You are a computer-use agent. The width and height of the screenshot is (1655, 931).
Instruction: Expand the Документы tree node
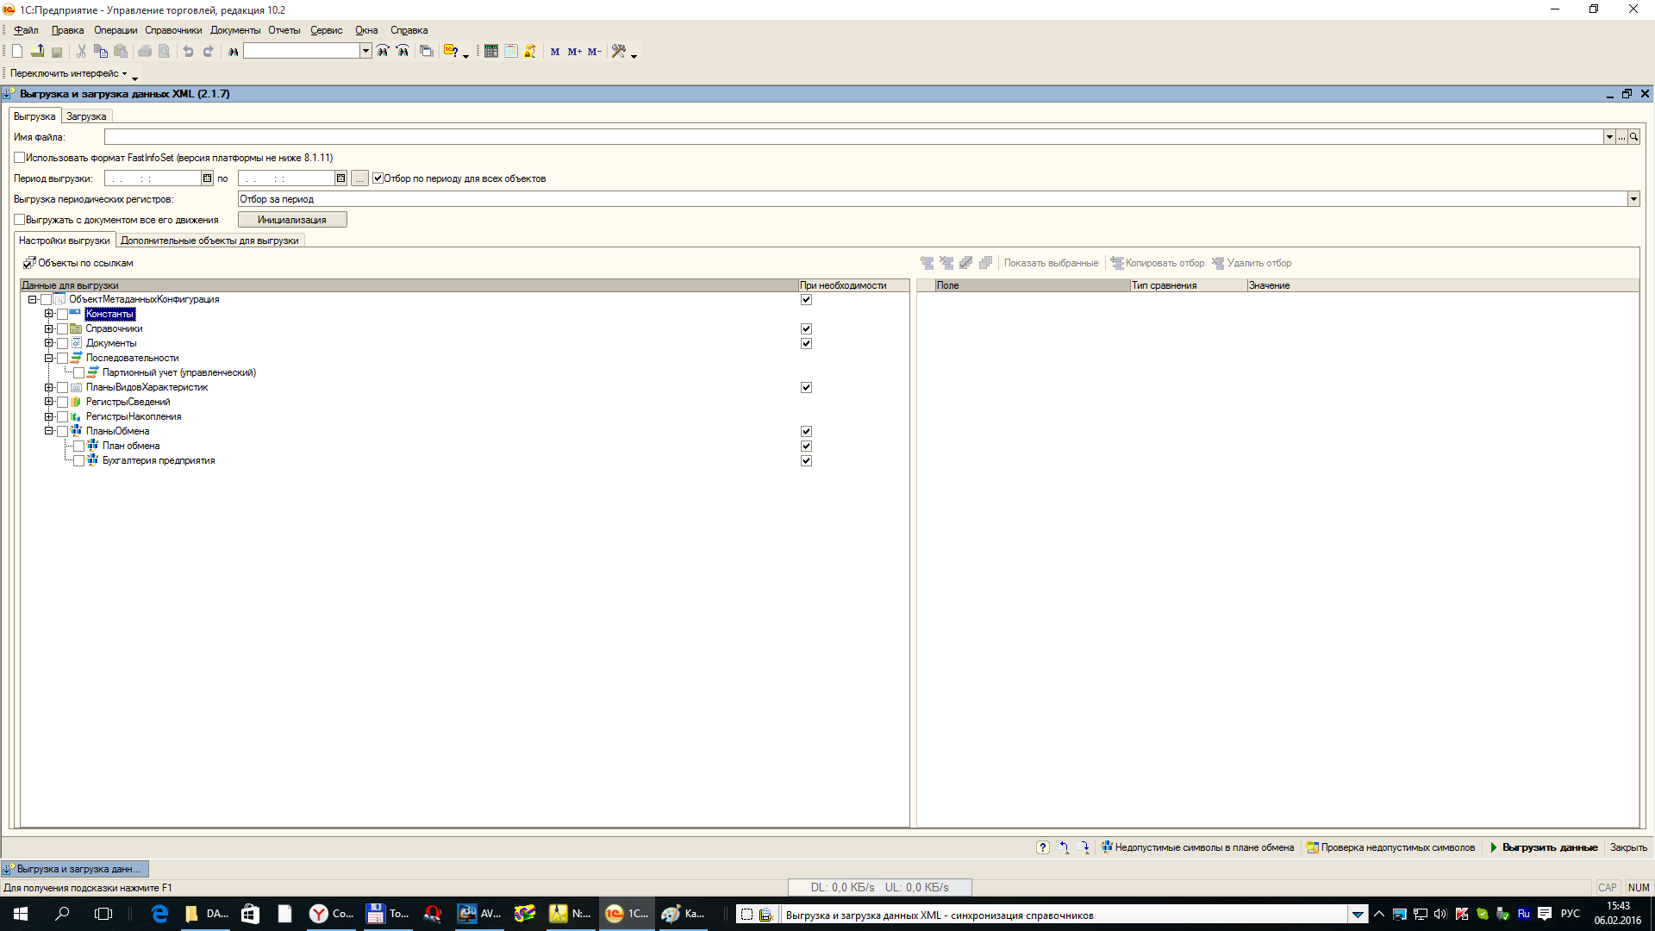(x=49, y=343)
